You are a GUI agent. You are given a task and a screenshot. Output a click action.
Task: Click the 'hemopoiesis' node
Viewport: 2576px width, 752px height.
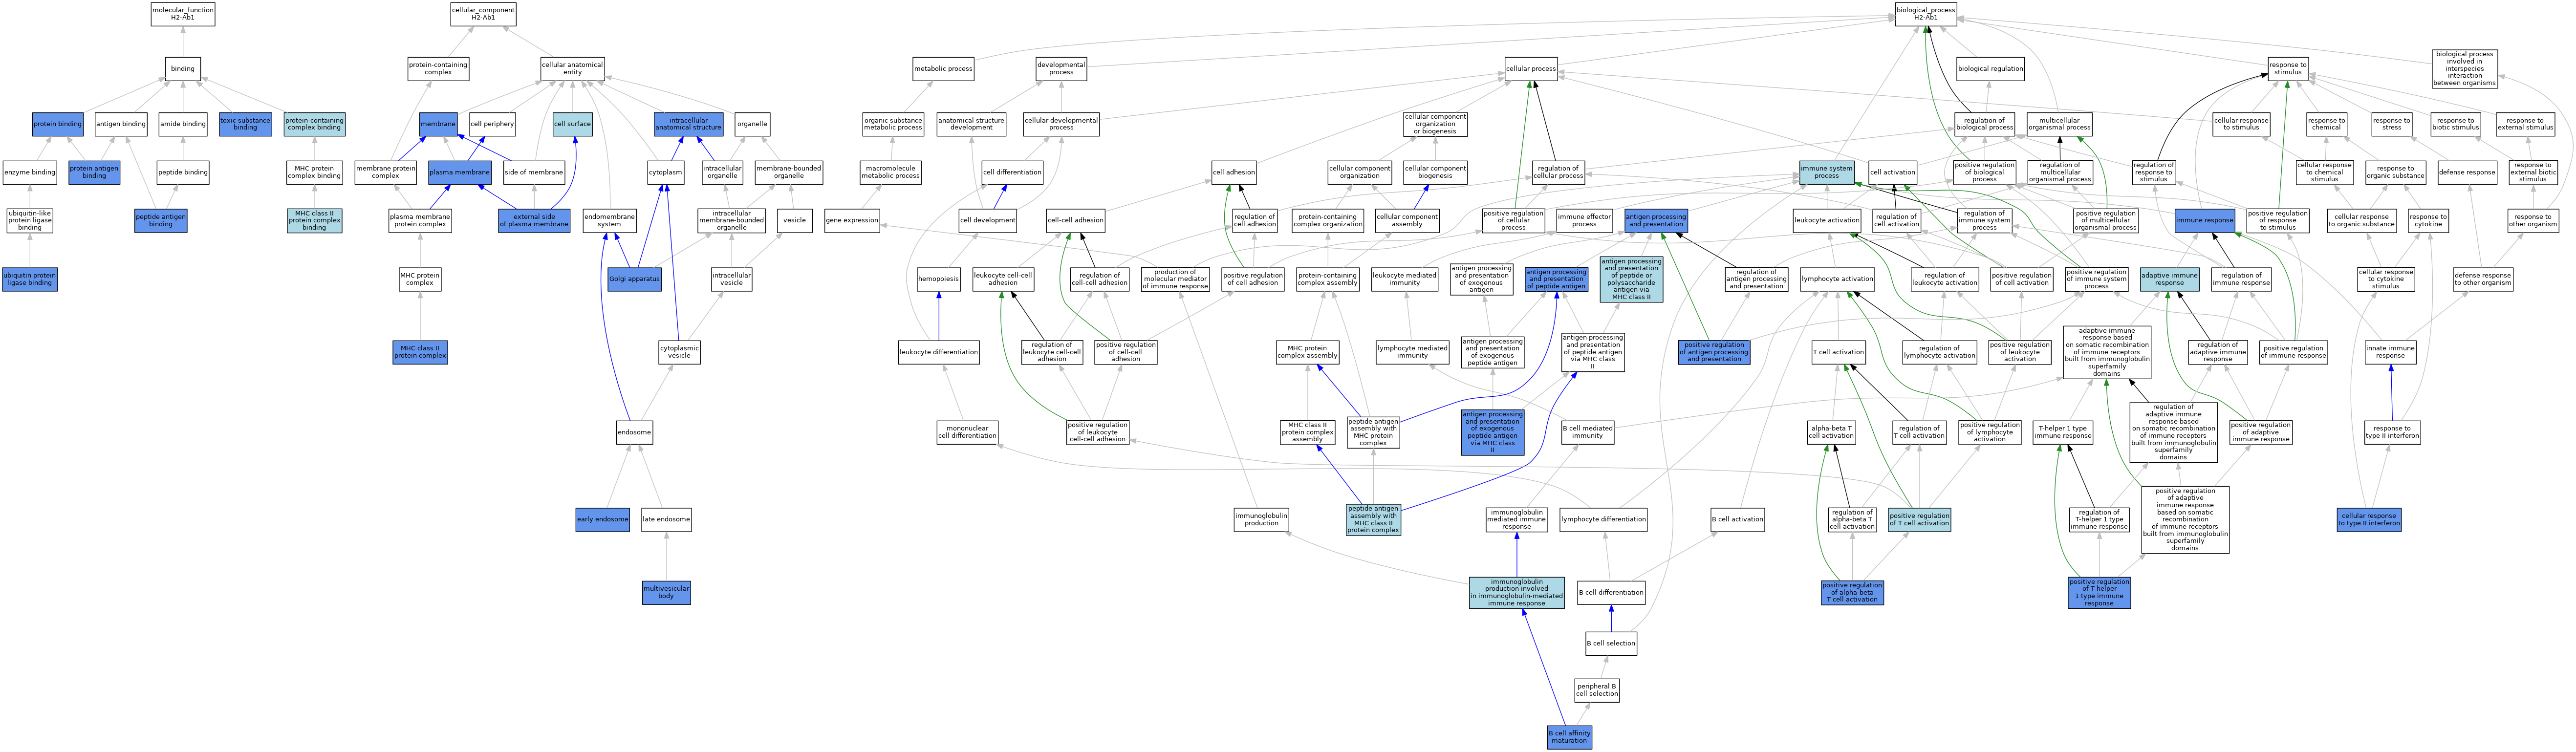coord(938,279)
